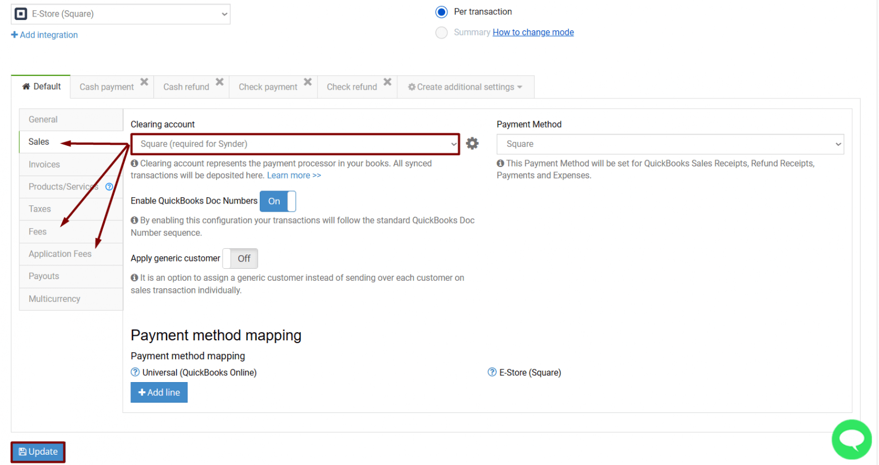
Task: Click the question mark beside Universal (QuickBooks Online)
Action: (x=135, y=372)
